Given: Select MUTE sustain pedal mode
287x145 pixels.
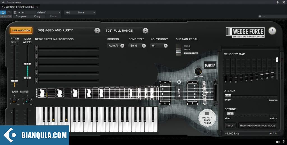Looking at the screenshot, I should [x=187, y=50].
